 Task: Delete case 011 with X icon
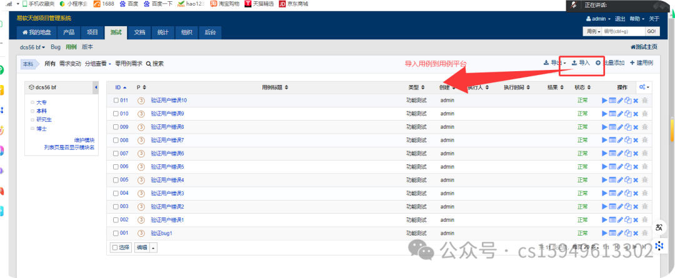coord(636,101)
